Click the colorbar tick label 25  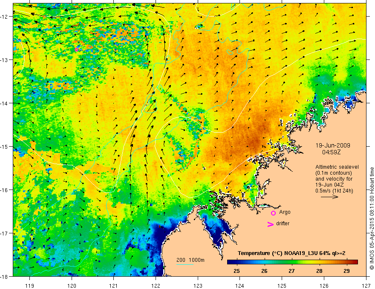tap(237, 271)
